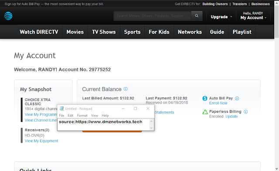Click the Receivers(3) heading
The image size is (279, 171).
point(37,130)
